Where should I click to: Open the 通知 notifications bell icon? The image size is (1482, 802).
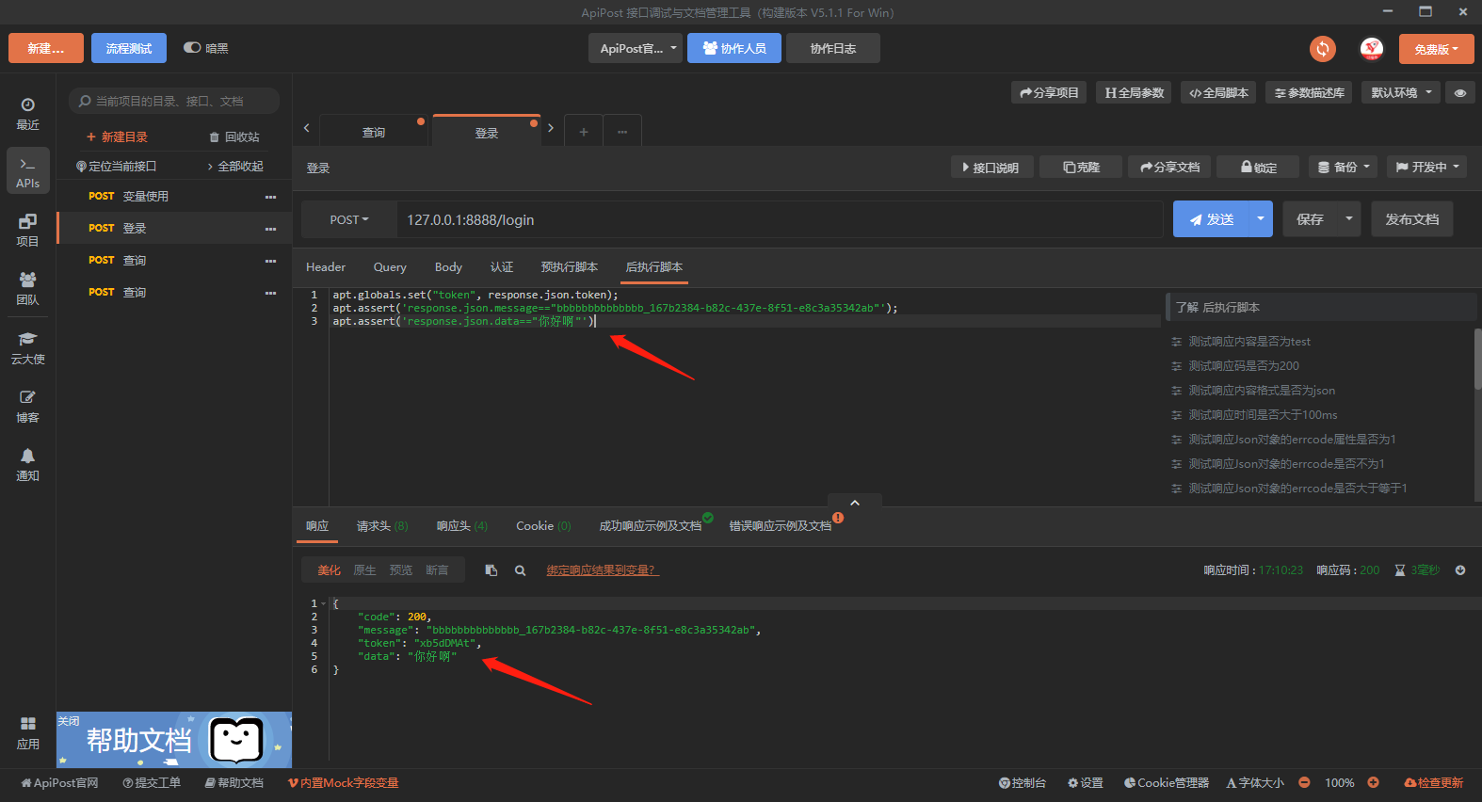28,464
